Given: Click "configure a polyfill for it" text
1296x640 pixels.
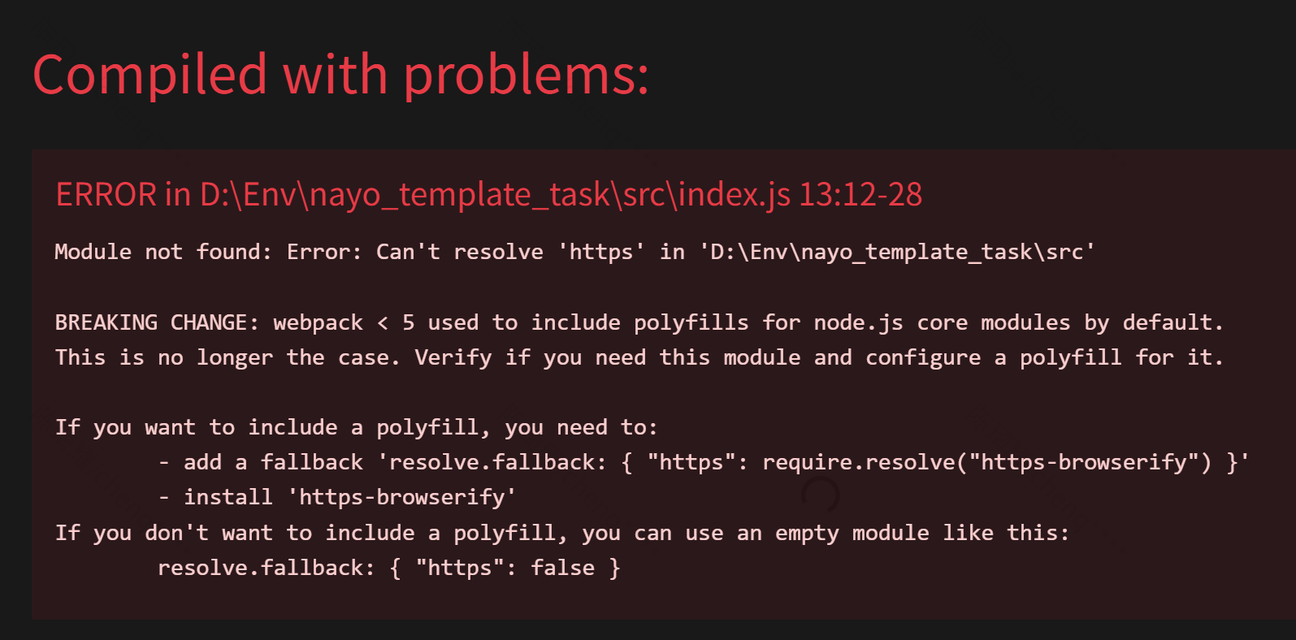Looking at the screenshot, I should (x=1043, y=357).
